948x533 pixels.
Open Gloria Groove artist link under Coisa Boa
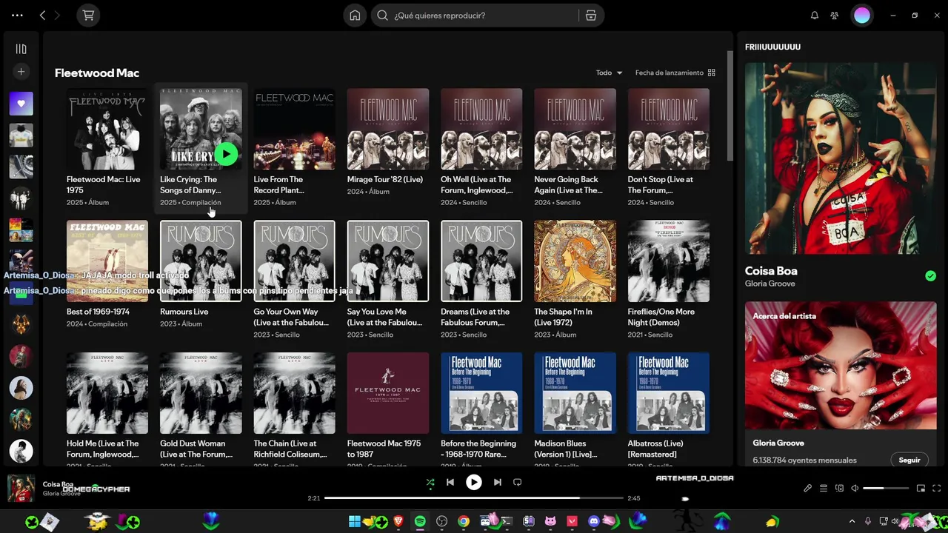coord(770,284)
